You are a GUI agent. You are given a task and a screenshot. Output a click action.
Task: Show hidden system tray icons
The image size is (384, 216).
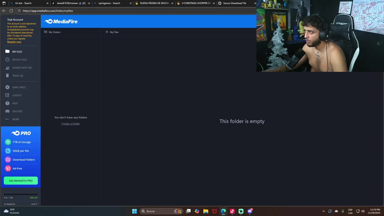tap(323, 211)
